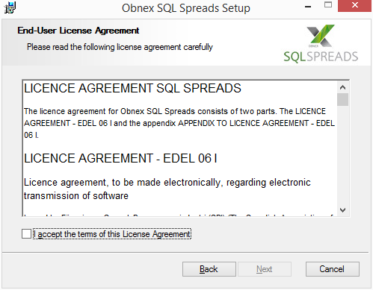Minimize the Obnex SQL Spreads Setup window

[308, 7]
